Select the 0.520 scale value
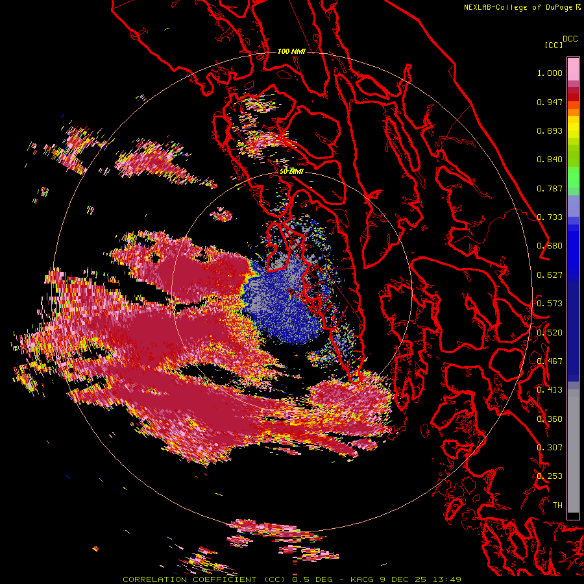 (550, 332)
